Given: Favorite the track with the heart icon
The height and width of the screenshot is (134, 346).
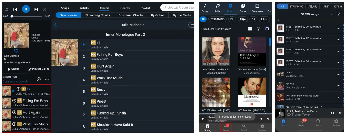Looking at the screenshot, I should (16, 51).
